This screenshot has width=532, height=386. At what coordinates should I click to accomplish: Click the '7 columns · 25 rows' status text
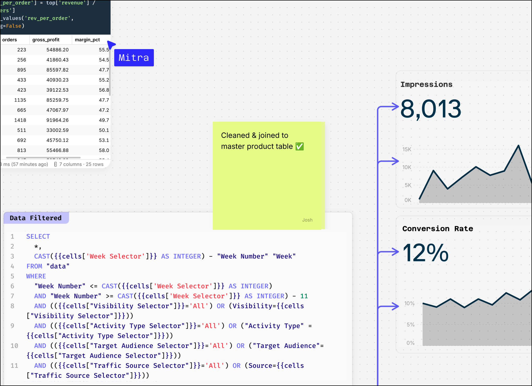[x=81, y=164]
